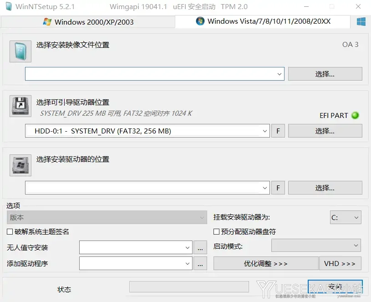Viewport: 371px width, 302px height.
Task: Click the VHD >>> button
Action: point(340,263)
